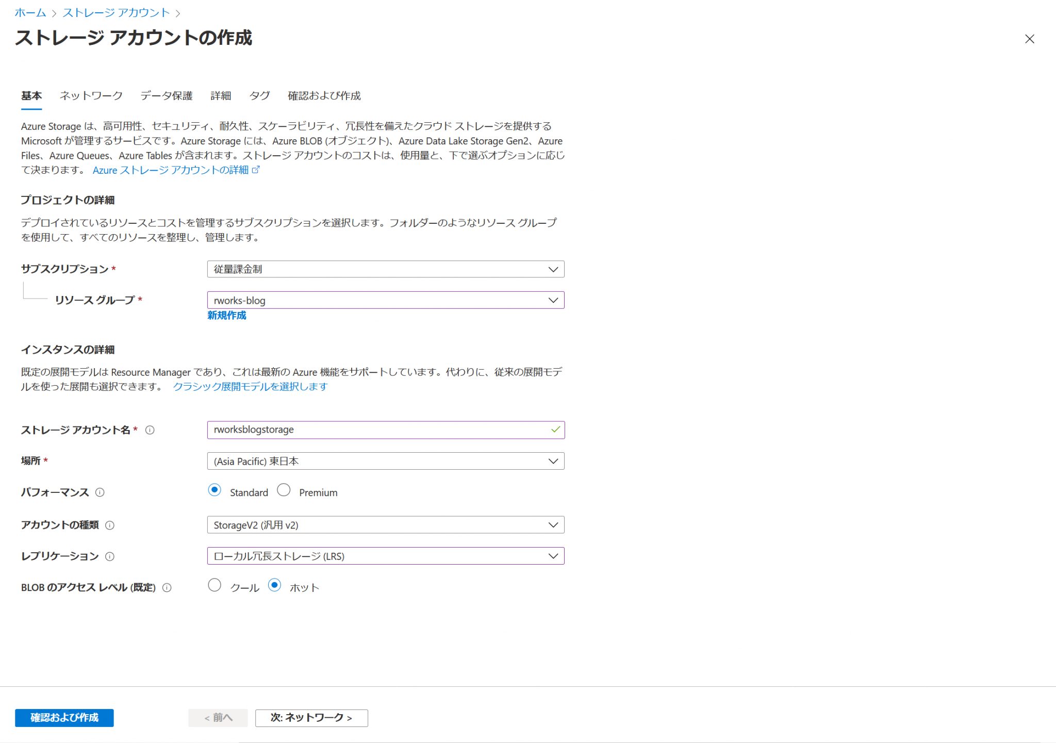This screenshot has width=1056, height=743.
Task: Click the info icon next to レプリケーション
Action: (110, 556)
